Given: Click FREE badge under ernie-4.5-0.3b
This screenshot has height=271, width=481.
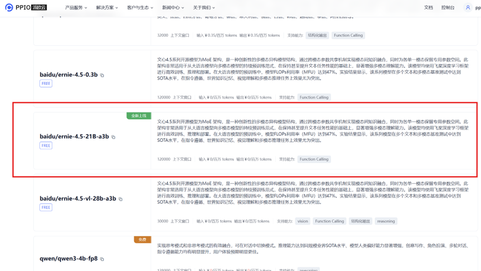Looking at the screenshot, I should tap(46, 83).
